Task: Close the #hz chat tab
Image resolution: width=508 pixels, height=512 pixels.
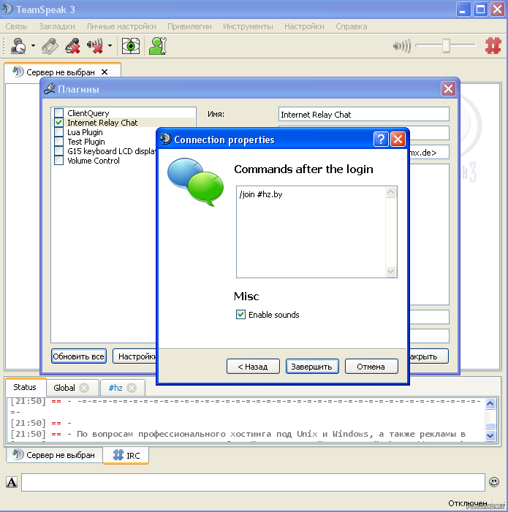Action: pyautogui.click(x=132, y=388)
